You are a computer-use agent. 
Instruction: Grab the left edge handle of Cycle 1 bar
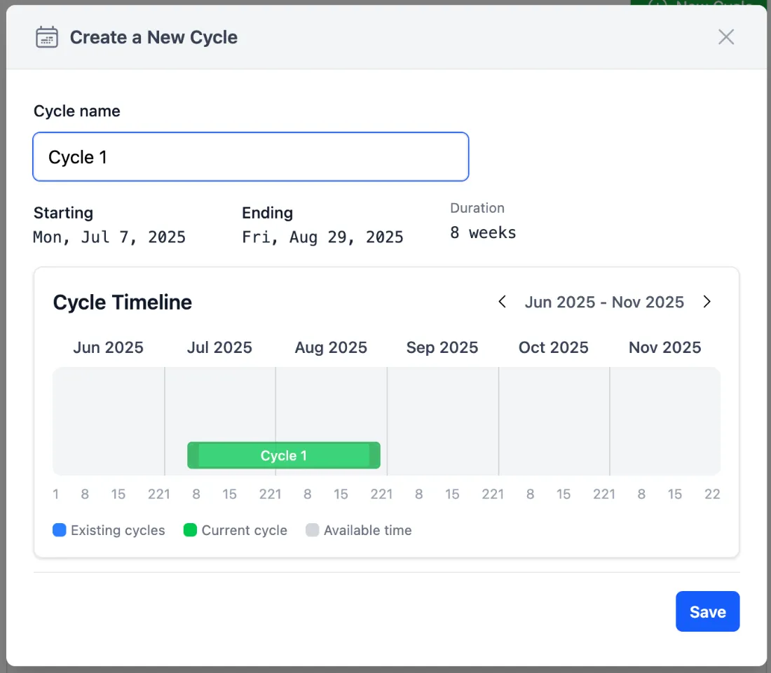[193, 455]
